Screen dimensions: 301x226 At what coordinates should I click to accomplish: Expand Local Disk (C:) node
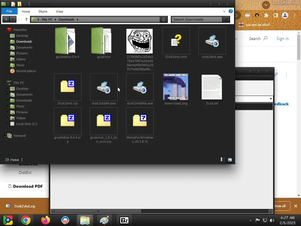[8, 124]
